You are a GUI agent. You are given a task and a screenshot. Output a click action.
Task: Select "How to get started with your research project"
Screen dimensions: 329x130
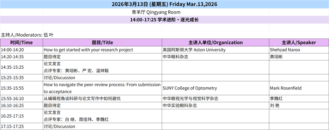pos(88,49)
